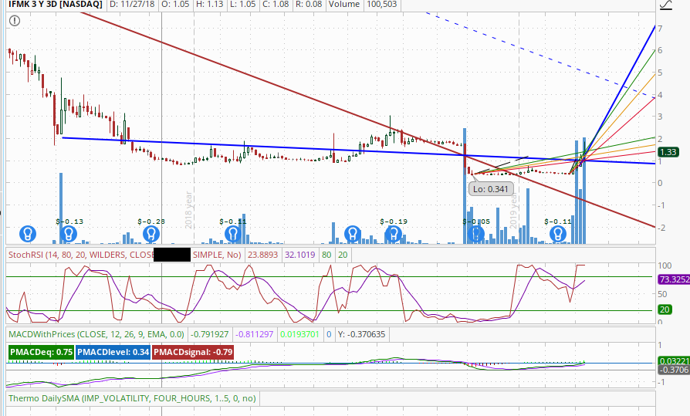The image size is (690, 416).
Task: Click the Lo: 0.341 price bubble
Action: pos(491,188)
